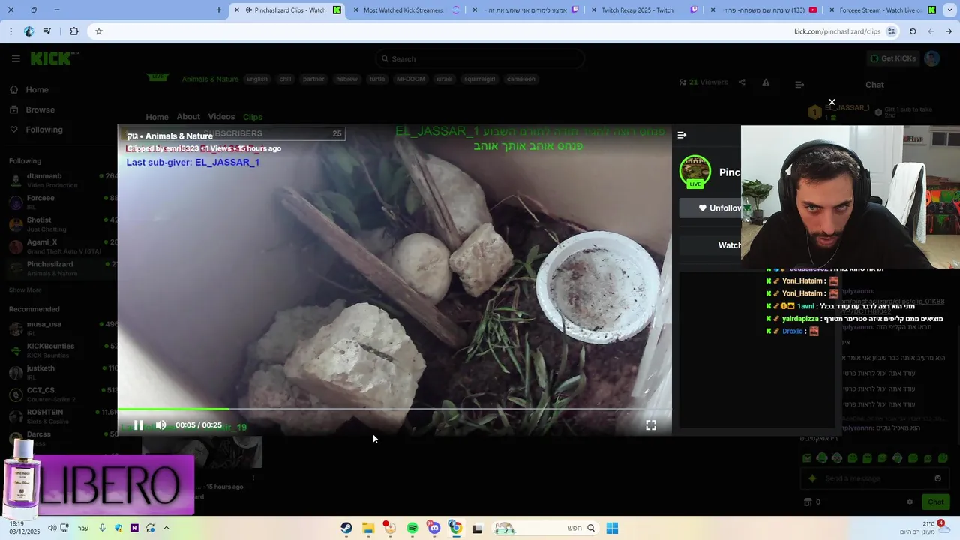Image resolution: width=960 pixels, height=540 pixels.
Task: Switch to the Videos channel tab
Action: click(221, 117)
